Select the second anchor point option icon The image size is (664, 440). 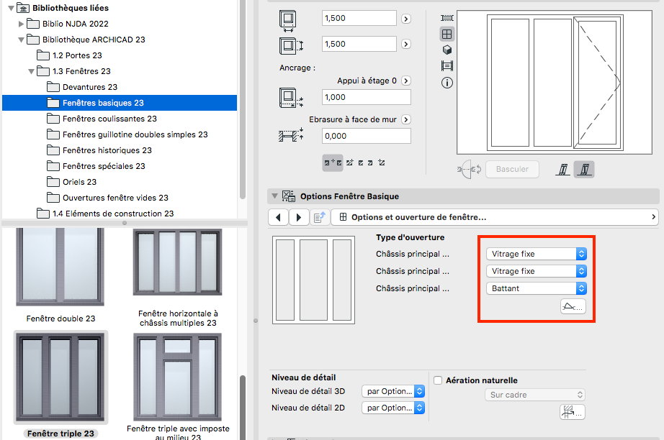click(350, 162)
